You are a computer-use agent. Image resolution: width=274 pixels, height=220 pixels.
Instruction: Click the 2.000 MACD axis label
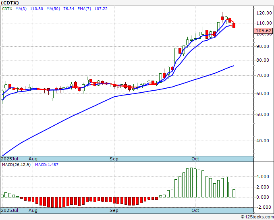tap(263, 187)
